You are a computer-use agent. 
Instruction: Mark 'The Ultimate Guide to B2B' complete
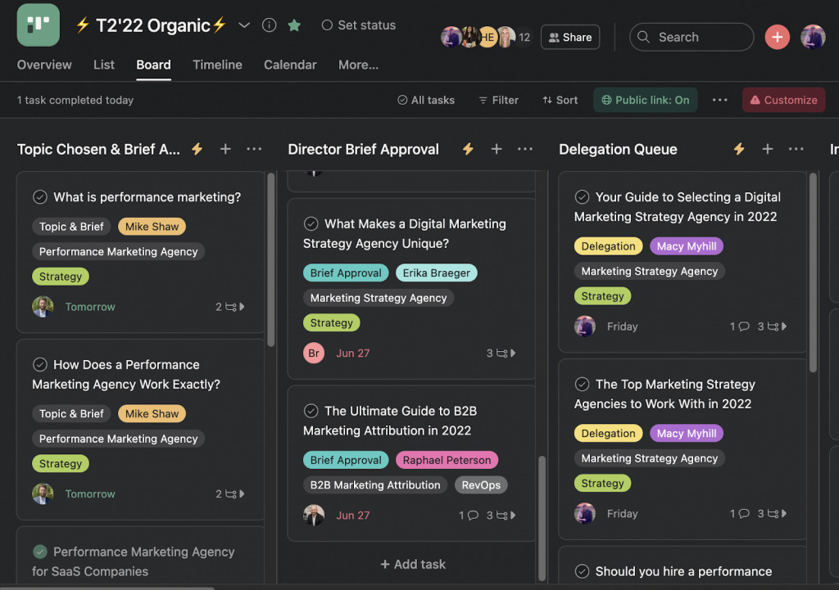311,411
